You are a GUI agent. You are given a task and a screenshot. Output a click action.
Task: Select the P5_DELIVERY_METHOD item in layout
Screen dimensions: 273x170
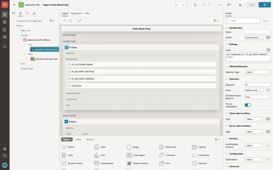click(141, 72)
